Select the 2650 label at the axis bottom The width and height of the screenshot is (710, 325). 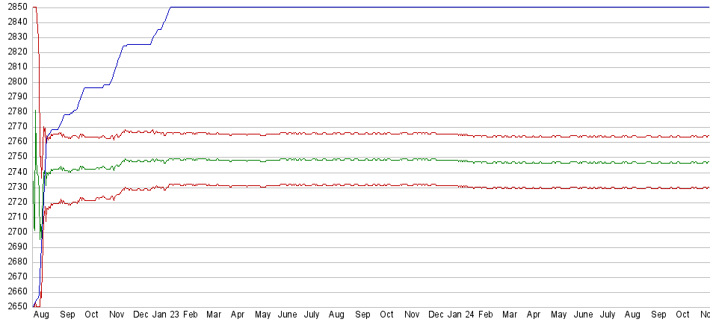pyautogui.click(x=15, y=307)
